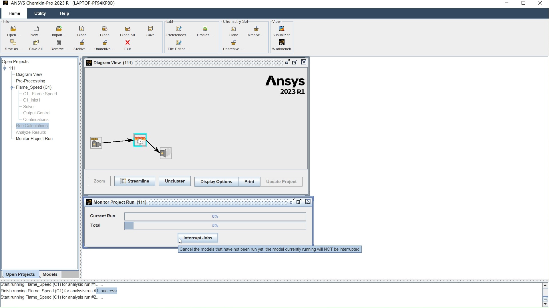Switch to the Models tab

coord(50,274)
